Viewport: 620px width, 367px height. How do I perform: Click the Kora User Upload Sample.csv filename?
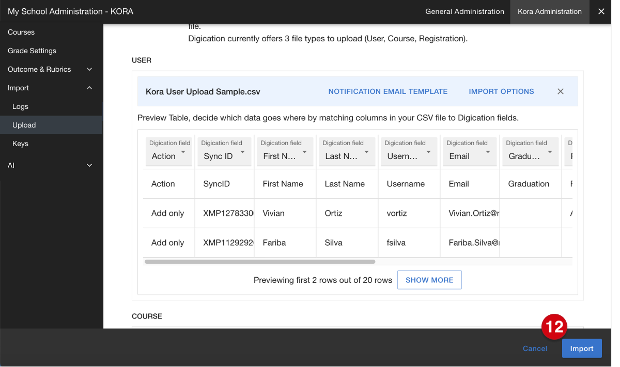click(x=203, y=92)
